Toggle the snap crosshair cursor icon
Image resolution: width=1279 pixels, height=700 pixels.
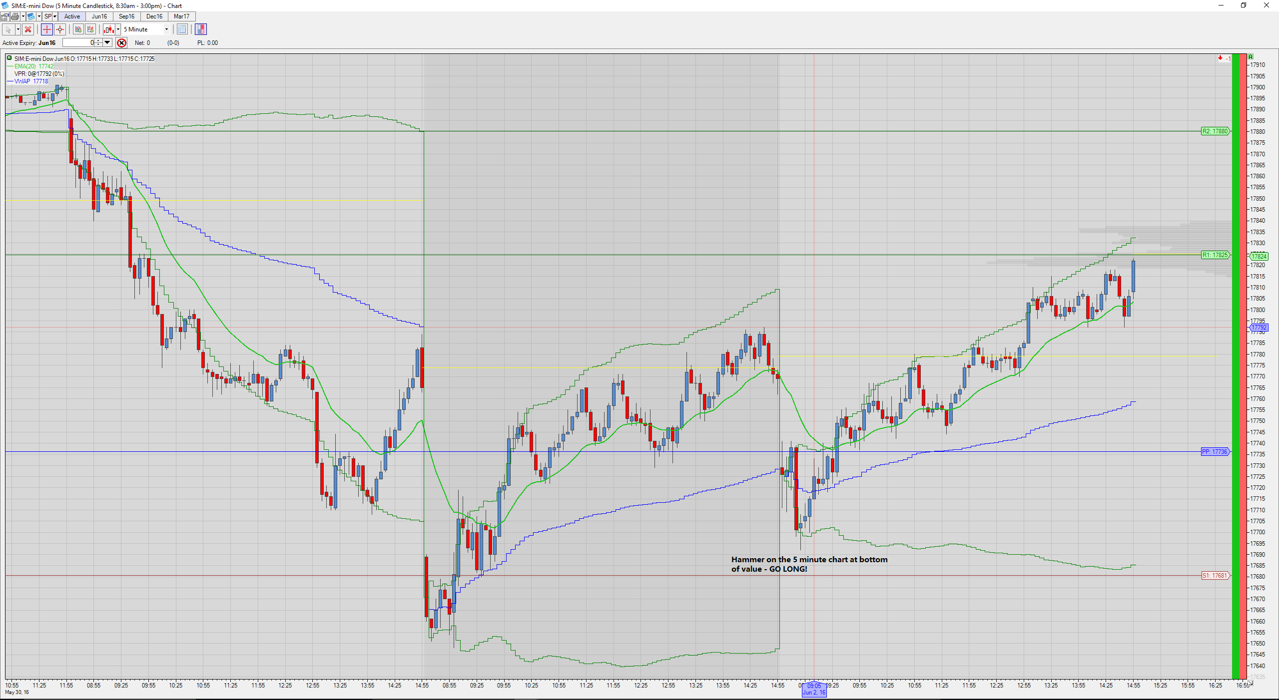click(60, 29)
